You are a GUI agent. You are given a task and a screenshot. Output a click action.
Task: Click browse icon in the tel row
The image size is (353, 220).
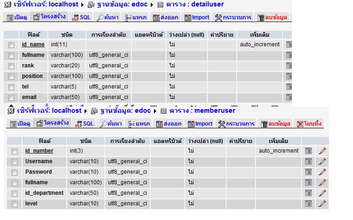pyautogui.click(x=289, y=87)
